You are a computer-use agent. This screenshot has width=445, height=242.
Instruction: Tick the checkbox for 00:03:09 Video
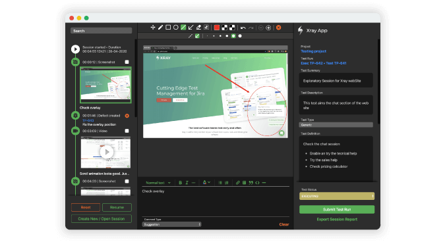pyautogui.click(x=127, y=131)
